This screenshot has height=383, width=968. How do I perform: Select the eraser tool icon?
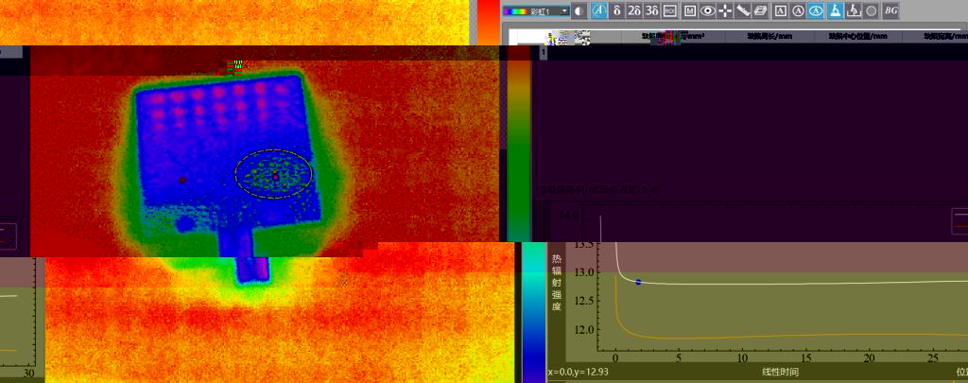(760, 10)
